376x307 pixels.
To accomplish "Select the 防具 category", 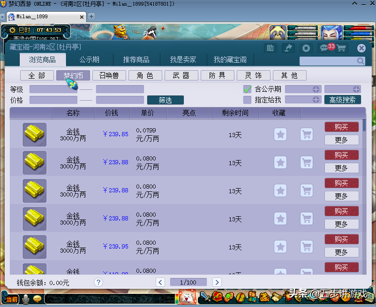I will [218, 75].
